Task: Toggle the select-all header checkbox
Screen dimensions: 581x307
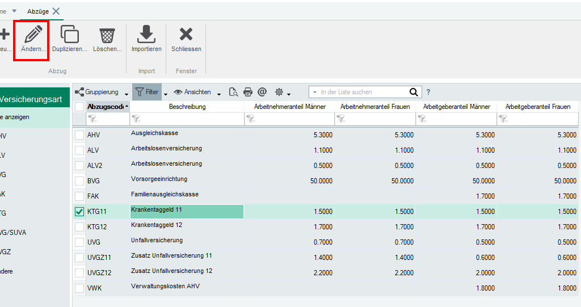Action: (x=79, y=107)
